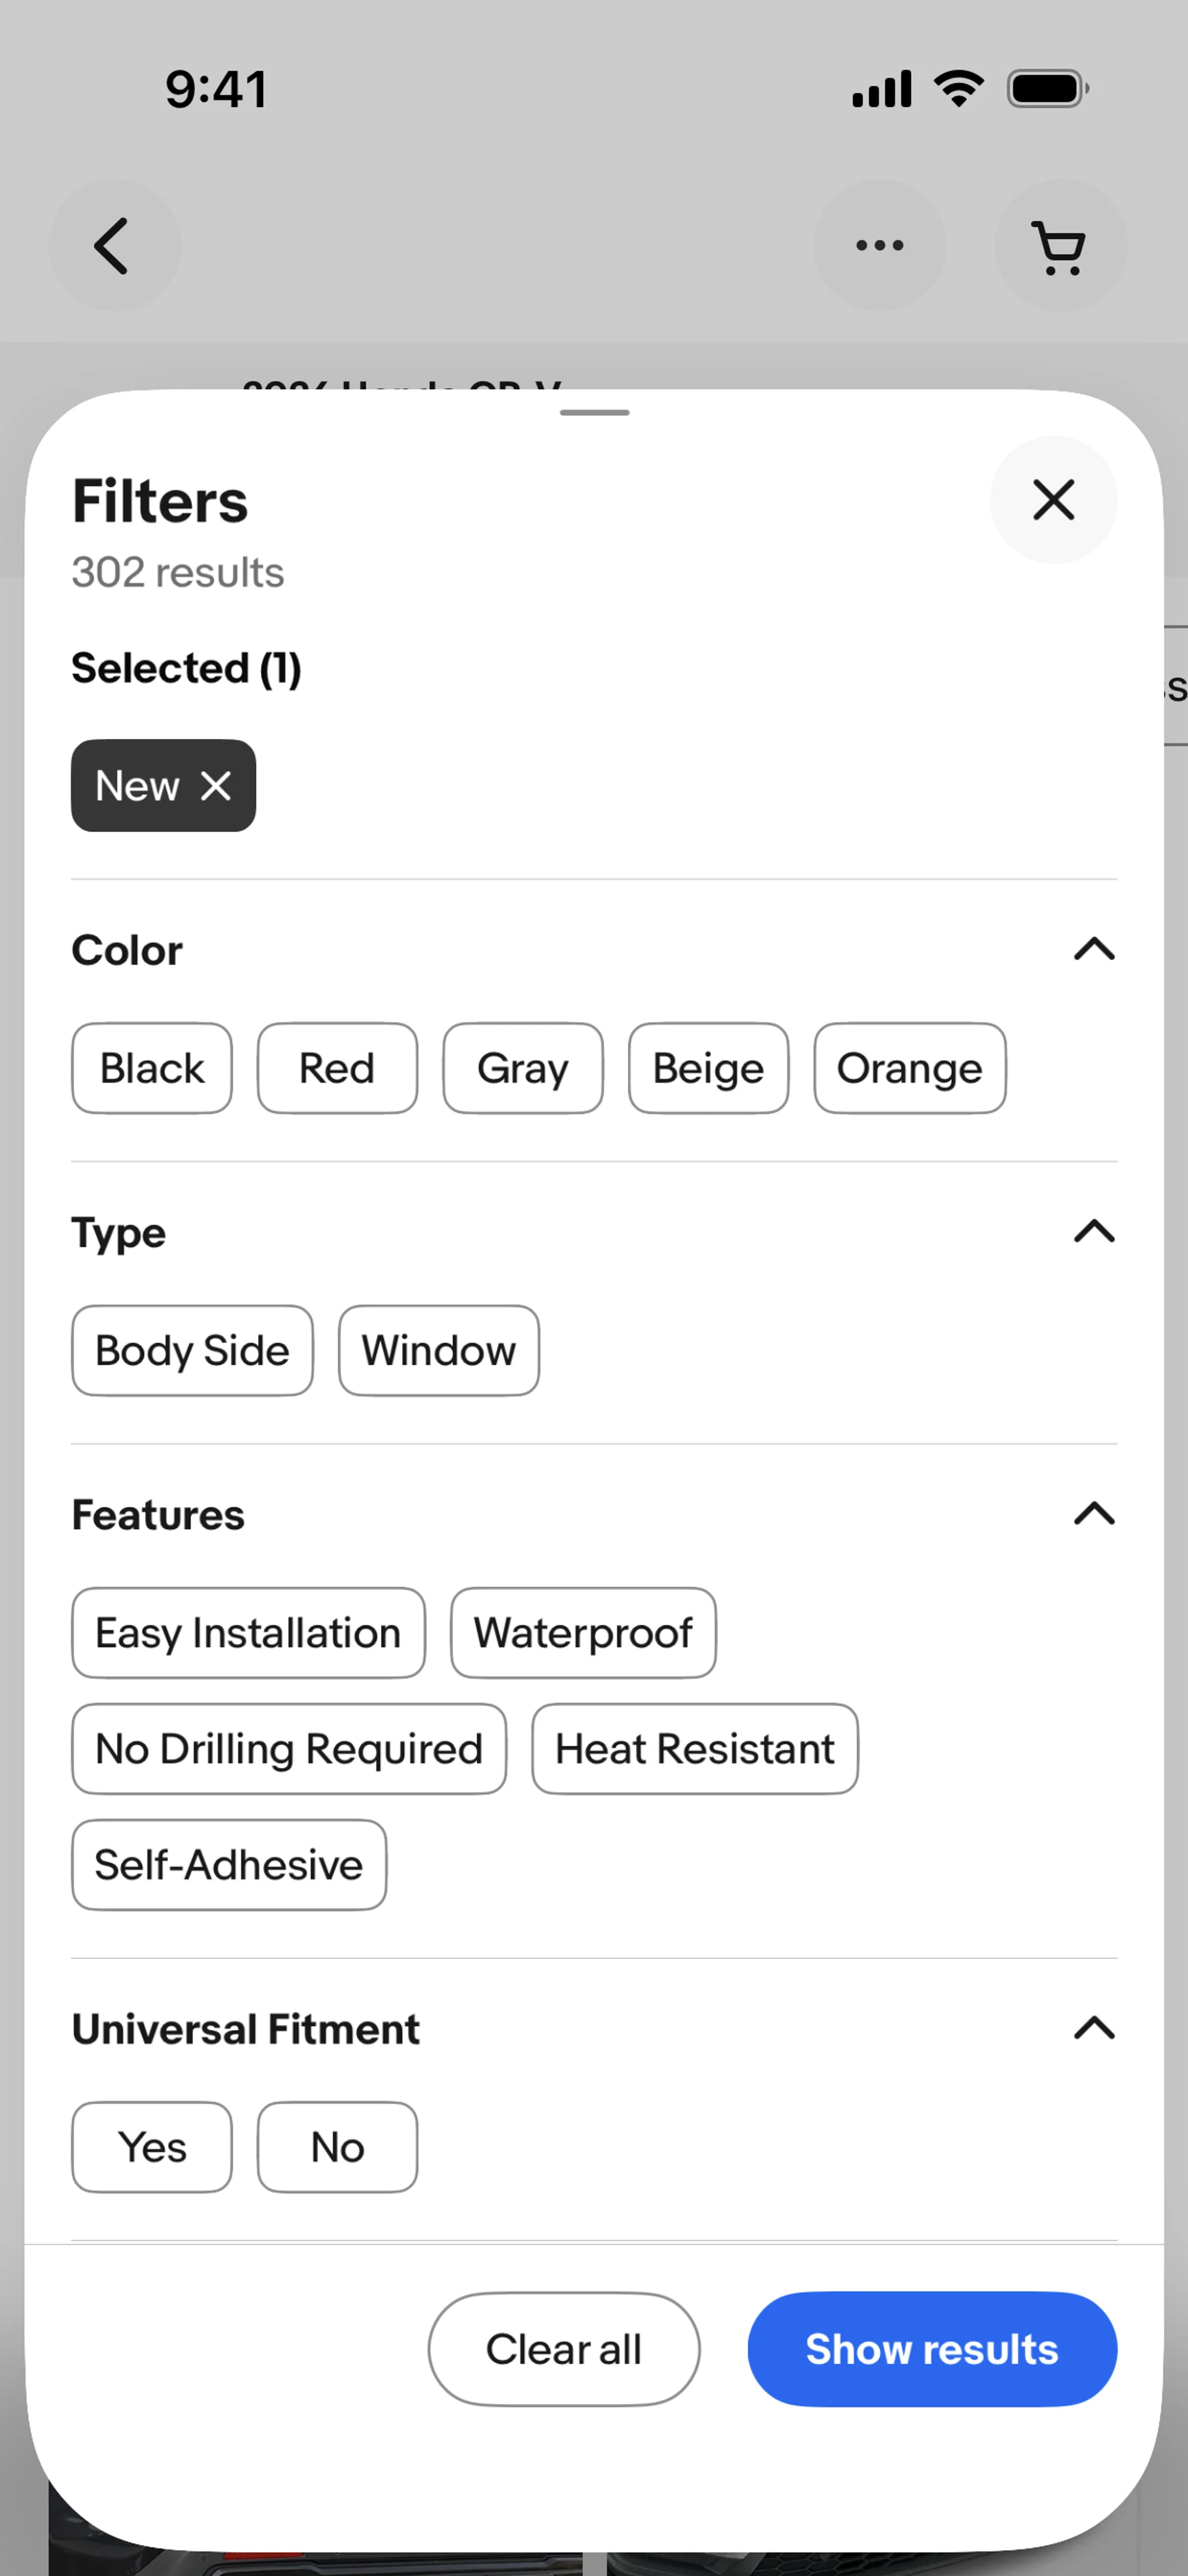Collapse the Universal Fitment section chevron
Screen dimensions: 1188x2576
(x=1094, y=2028)
